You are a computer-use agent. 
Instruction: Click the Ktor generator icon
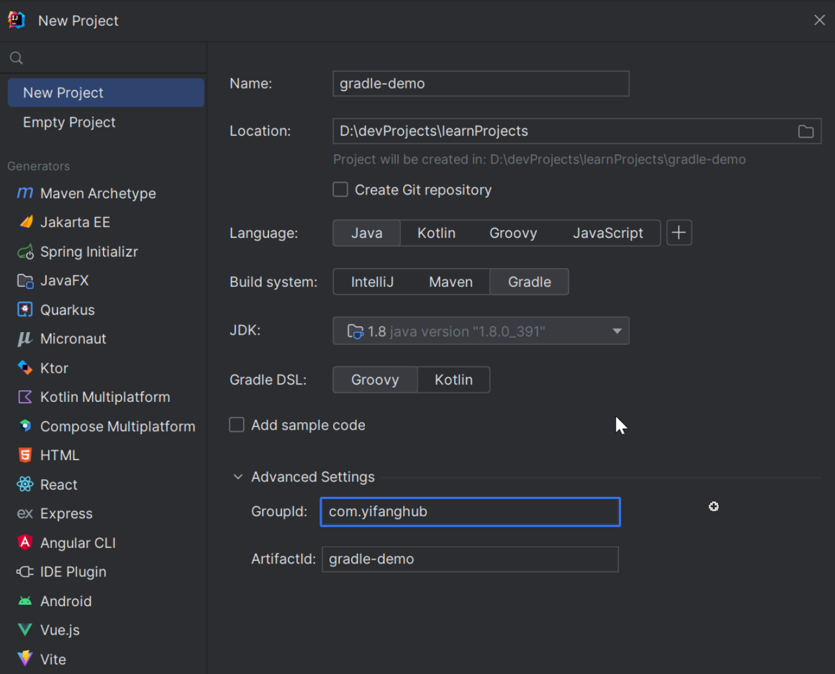click(x=25, y=368)
